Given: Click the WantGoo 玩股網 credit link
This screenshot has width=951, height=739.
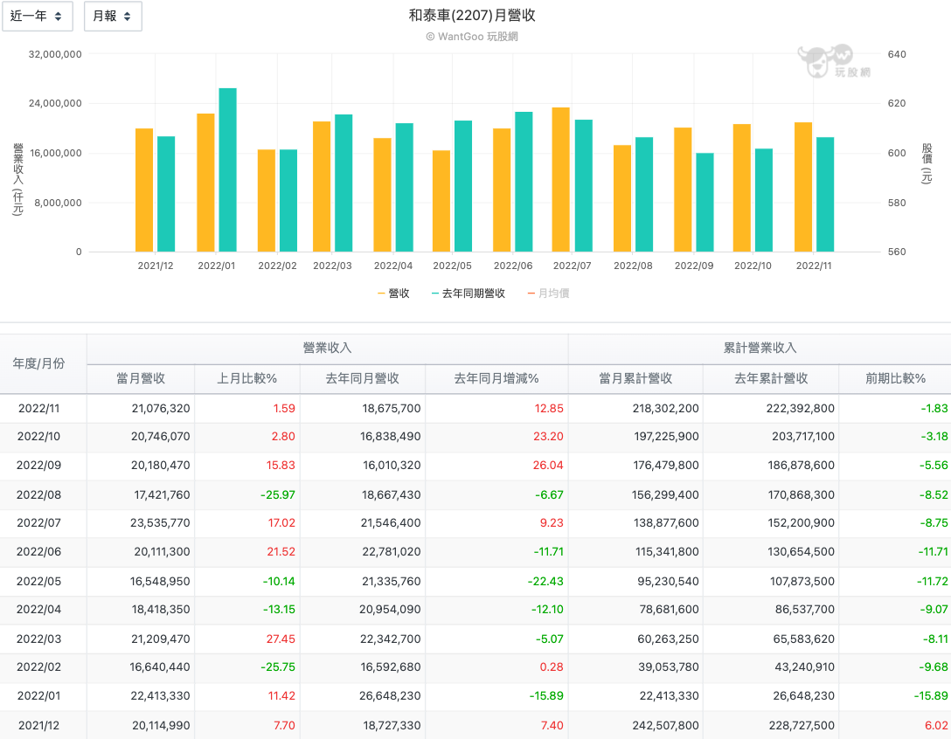Looking at the screenshot, I should pyautogui.click(x=472, y=37).
